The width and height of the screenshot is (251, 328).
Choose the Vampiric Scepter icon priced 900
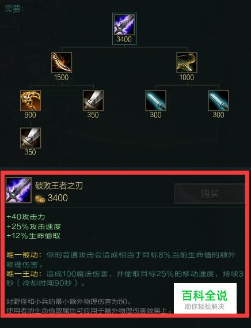coord(31,100)
